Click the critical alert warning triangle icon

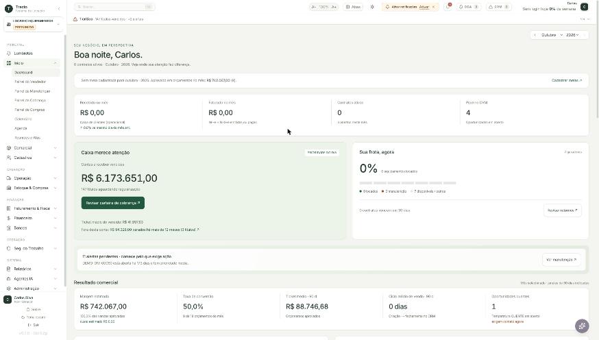pos(75,19)
